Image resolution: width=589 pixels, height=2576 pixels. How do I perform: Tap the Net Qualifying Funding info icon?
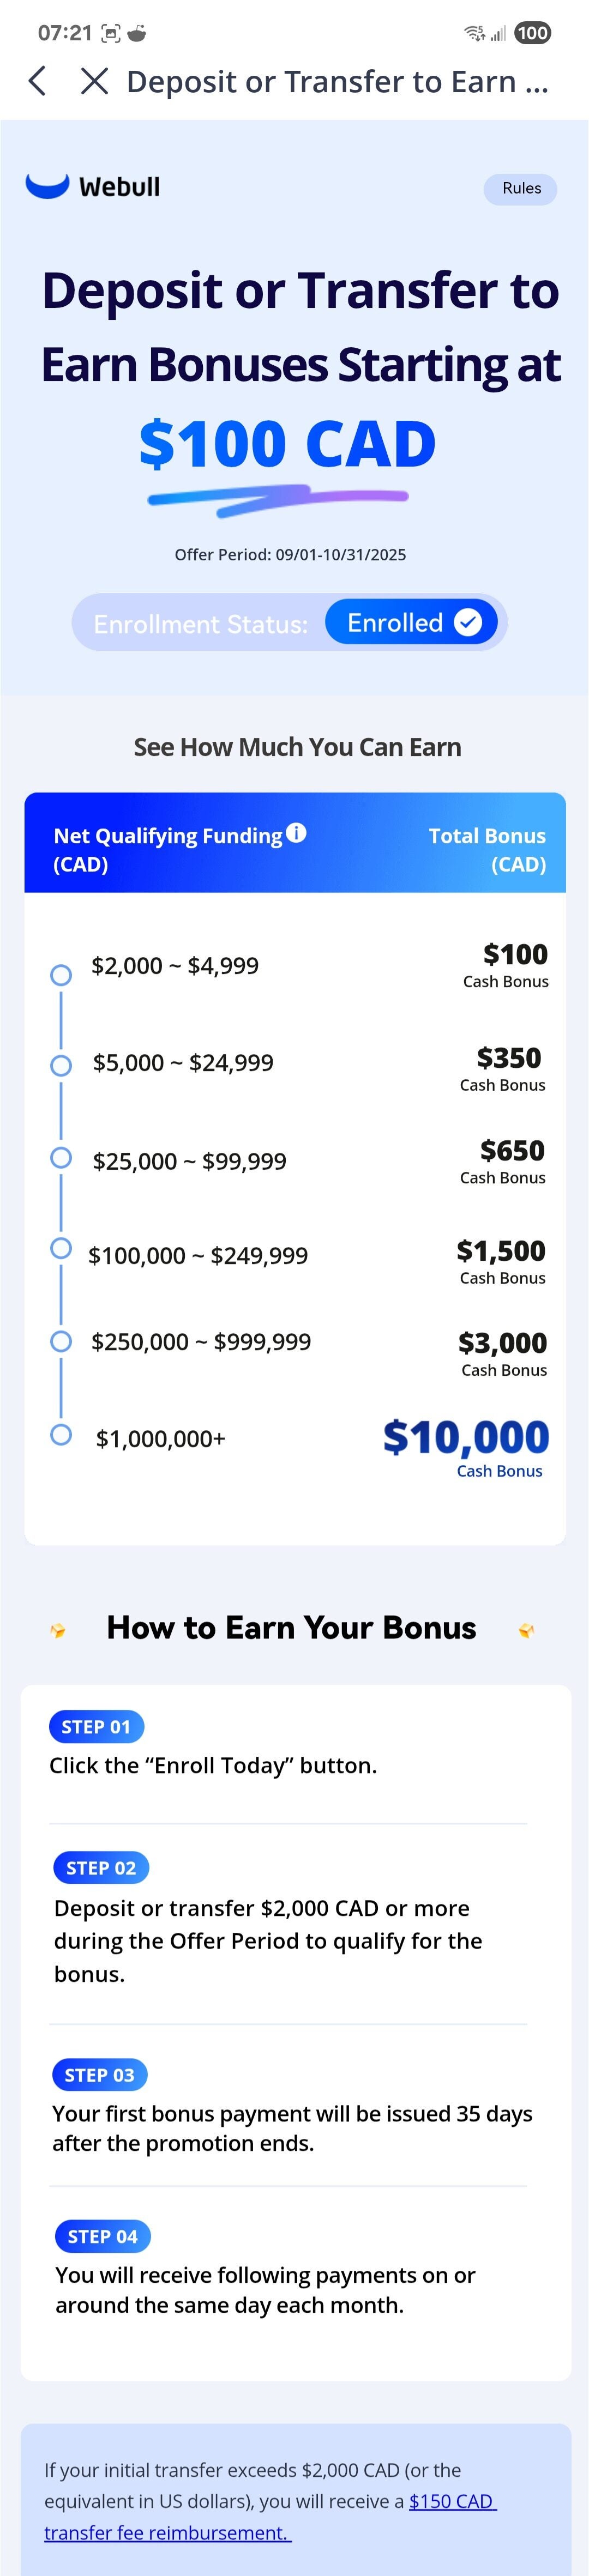[x=296, y=832]
